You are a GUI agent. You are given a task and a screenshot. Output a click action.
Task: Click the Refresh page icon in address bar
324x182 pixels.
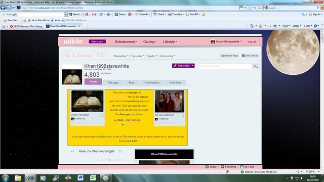pos(255,8)
